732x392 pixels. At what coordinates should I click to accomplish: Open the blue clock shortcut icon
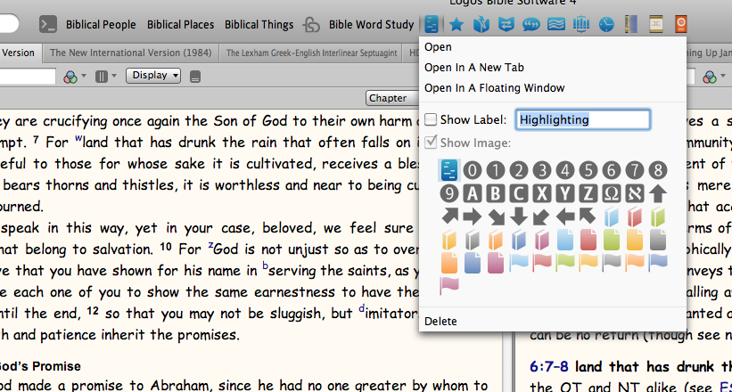(x=606, y=24)
